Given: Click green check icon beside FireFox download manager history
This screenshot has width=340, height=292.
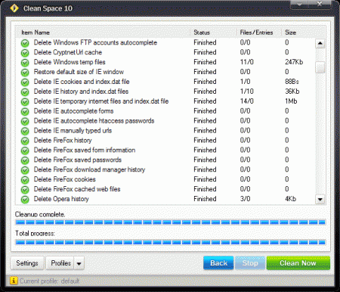Looking at the screenshot, I should pyautogui.click(x=25, y=170).
